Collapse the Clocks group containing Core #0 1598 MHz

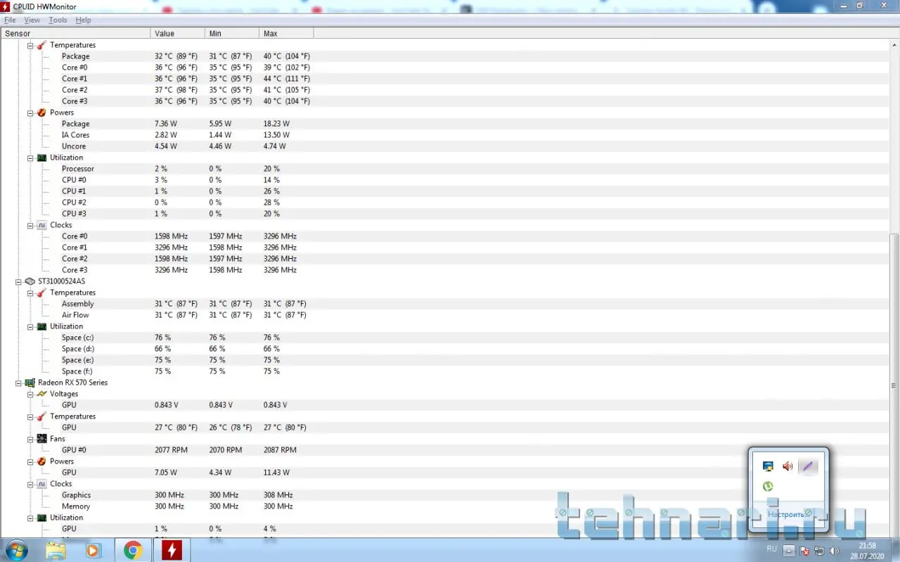click(x=30, y=225)
